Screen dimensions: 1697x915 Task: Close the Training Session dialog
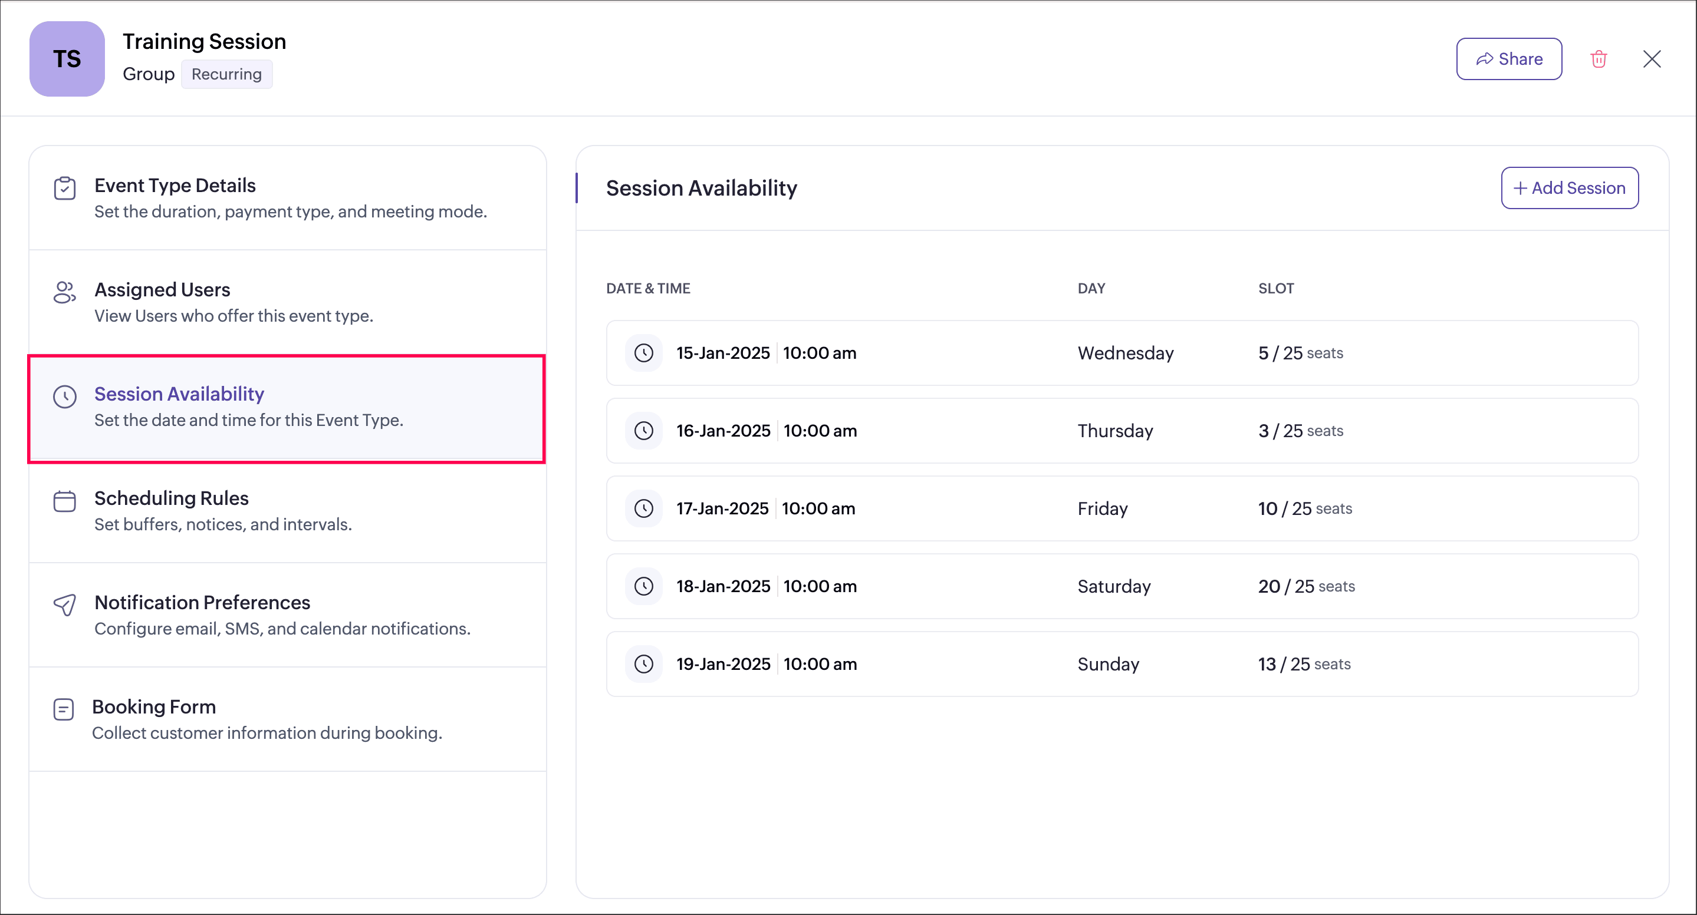click(1651, 60)
